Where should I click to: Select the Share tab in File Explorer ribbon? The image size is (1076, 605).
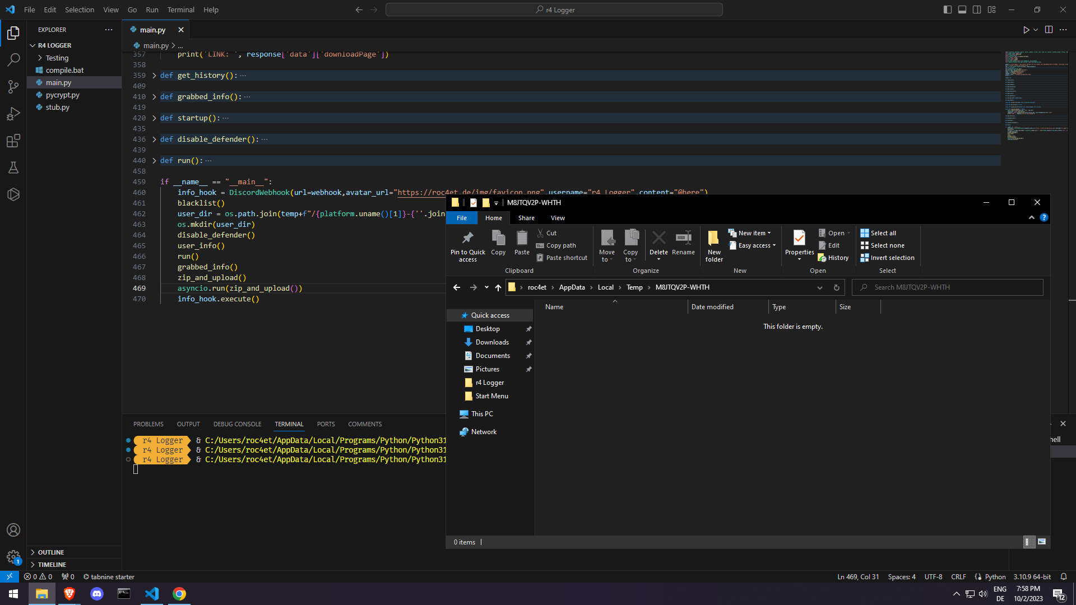[526, 218]
